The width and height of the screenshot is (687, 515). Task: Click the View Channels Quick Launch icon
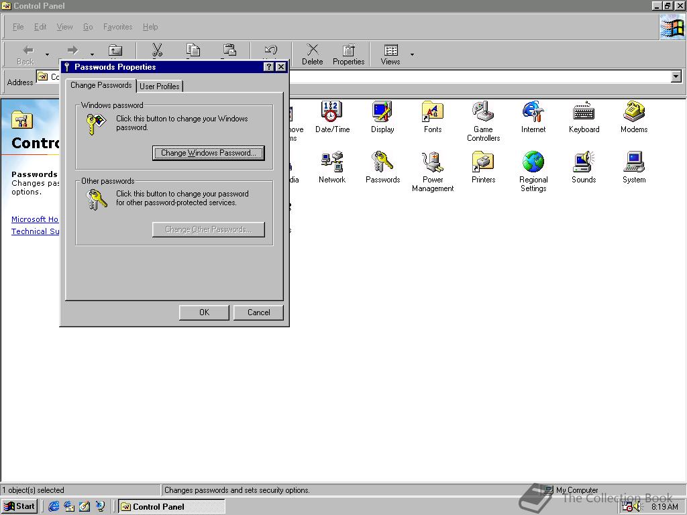click(100, 506)
